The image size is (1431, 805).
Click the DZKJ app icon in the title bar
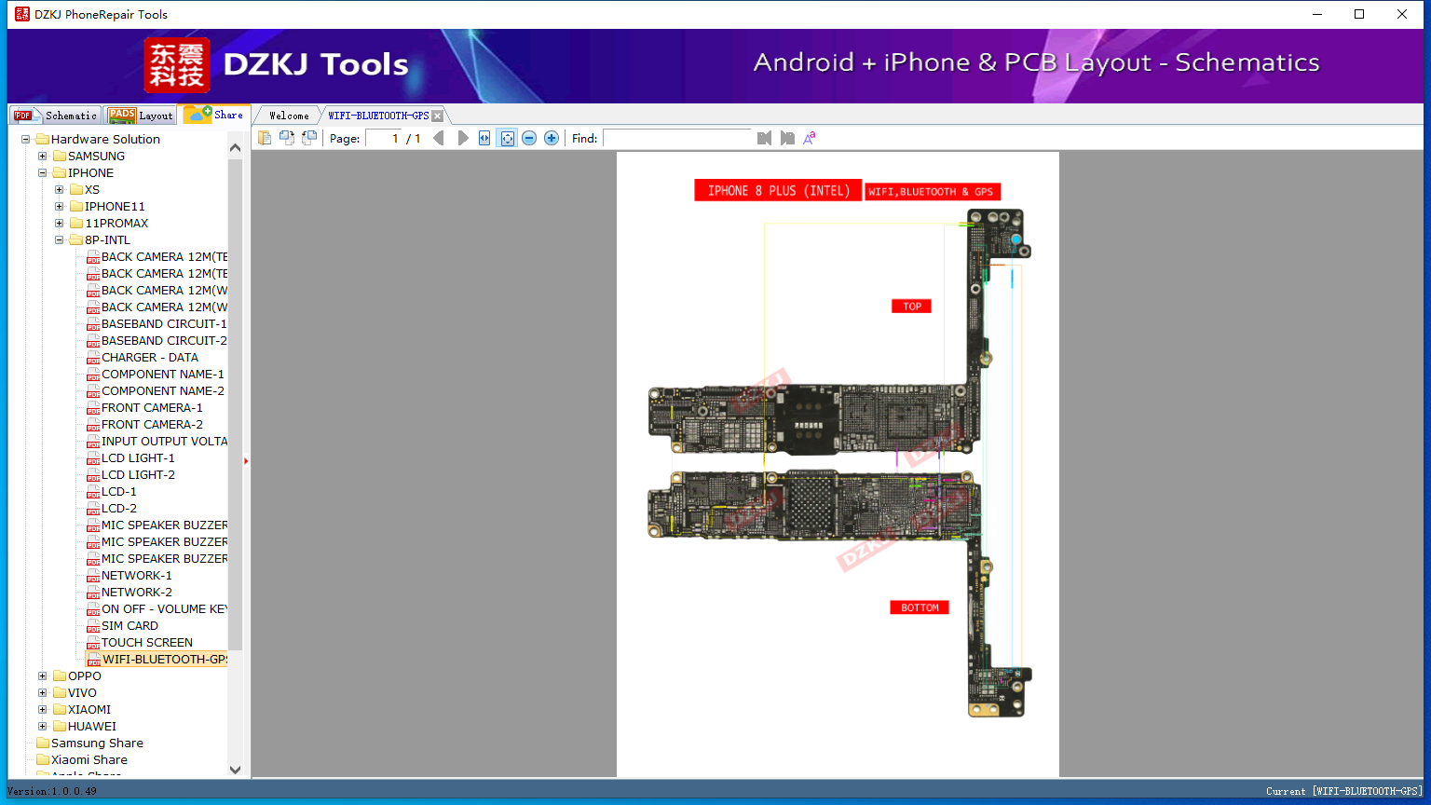tap(22, 14)
